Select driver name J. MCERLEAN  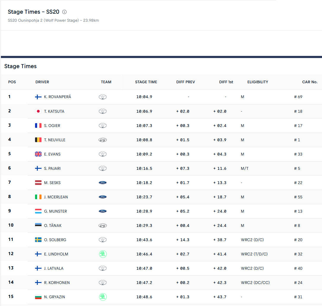56,197
